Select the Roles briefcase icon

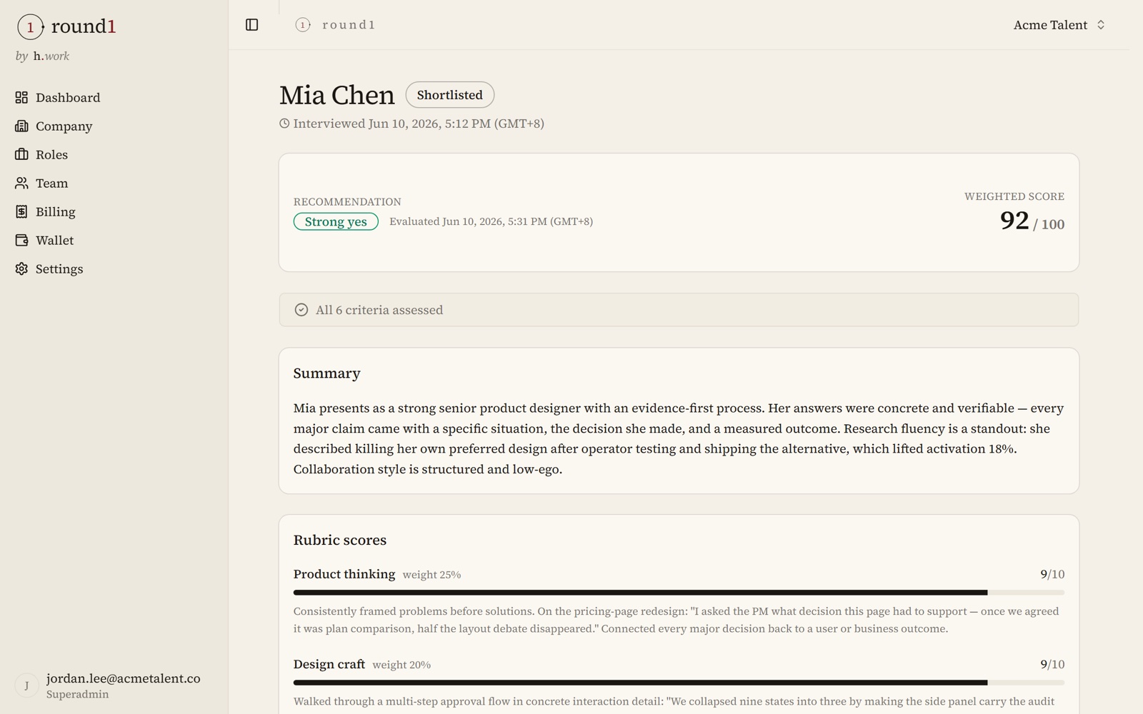21,154
